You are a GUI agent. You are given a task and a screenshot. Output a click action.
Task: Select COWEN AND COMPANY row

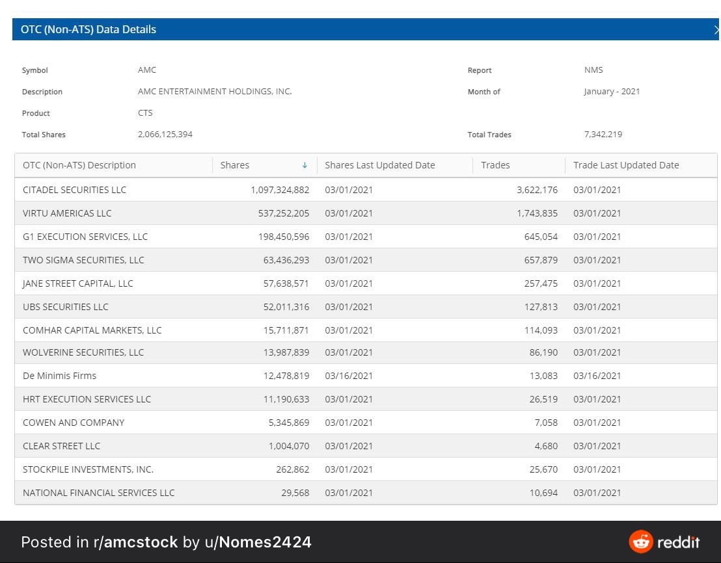[366, 423]
